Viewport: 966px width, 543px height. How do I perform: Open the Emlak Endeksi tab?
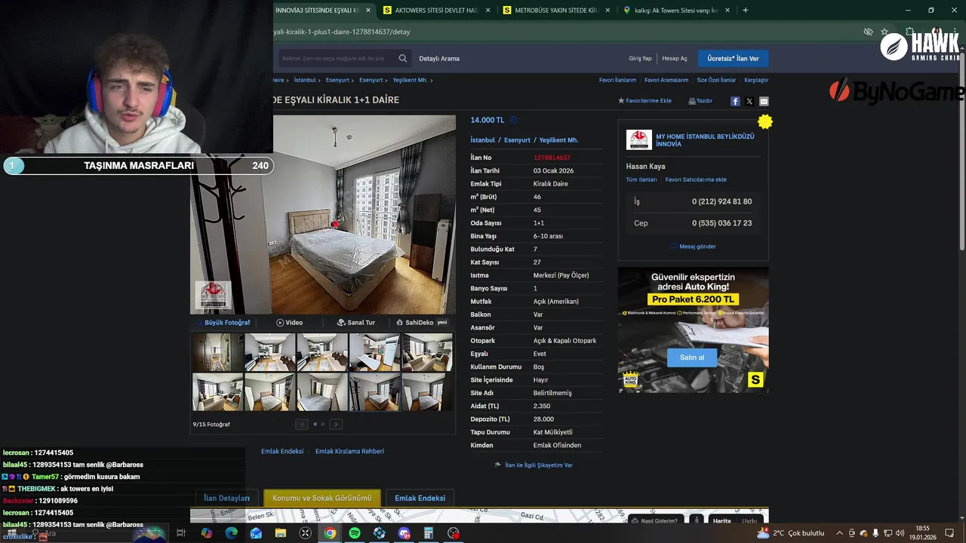point(420,498)
